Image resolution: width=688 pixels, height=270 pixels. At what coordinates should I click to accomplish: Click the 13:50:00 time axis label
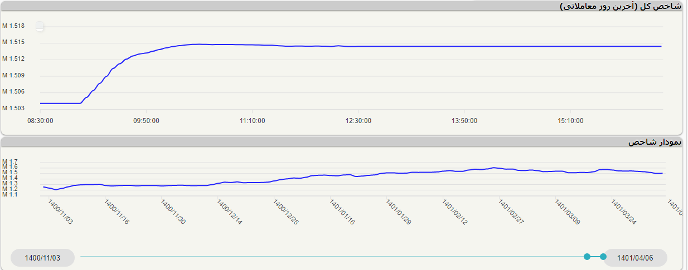(464, 120)
